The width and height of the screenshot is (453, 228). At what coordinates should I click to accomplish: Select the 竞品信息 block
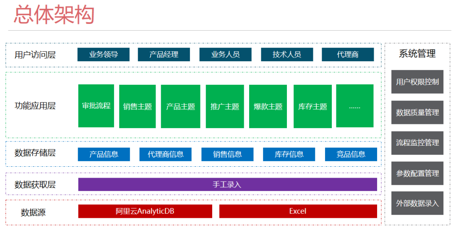351,155
